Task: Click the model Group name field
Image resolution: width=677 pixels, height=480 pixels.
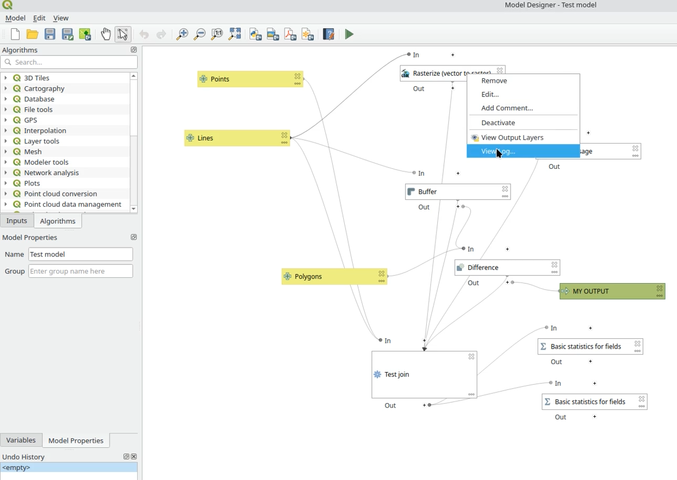Action: [80, 271]
